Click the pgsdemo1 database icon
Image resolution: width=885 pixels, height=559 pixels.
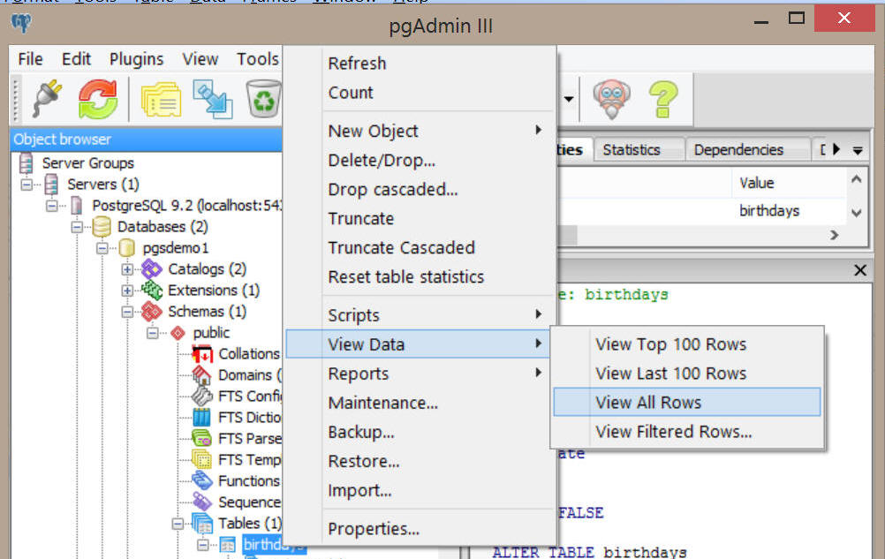[x=127, y=247]
